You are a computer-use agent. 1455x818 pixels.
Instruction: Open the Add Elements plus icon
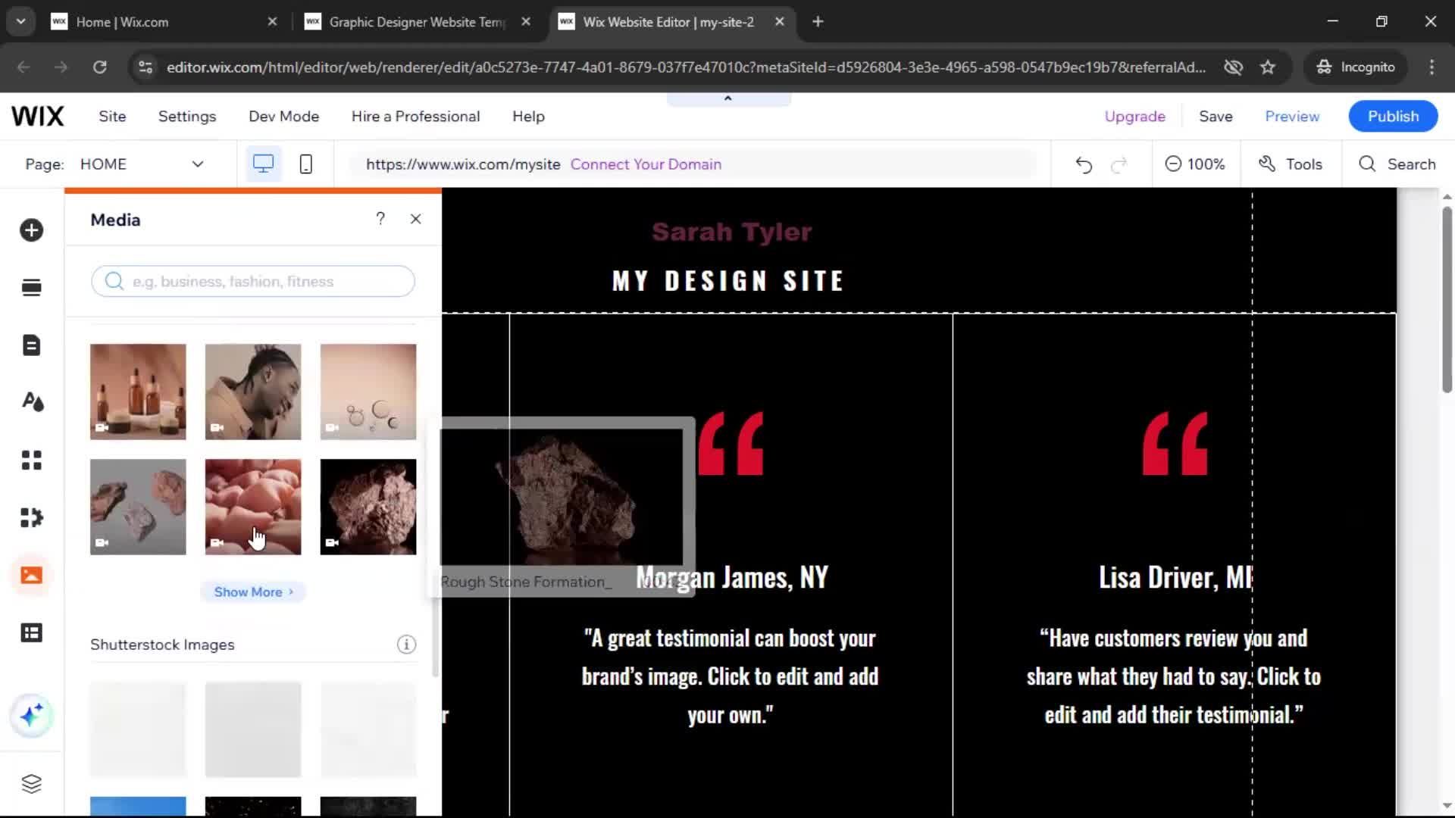click(x=31, y=230)
